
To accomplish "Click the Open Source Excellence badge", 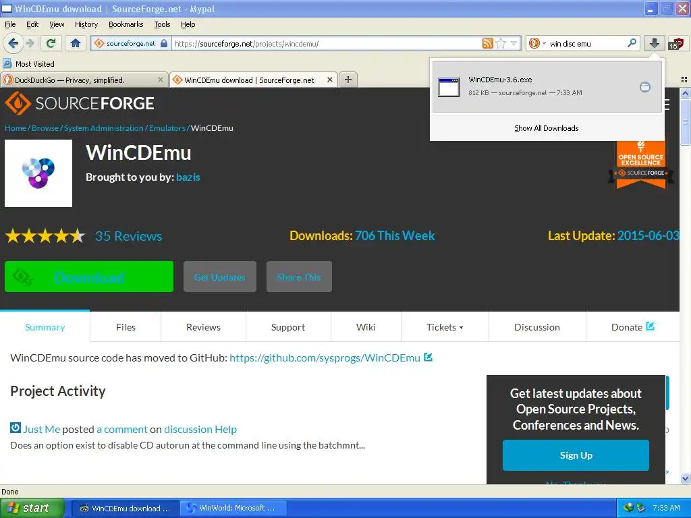I will tap(641, 165).
